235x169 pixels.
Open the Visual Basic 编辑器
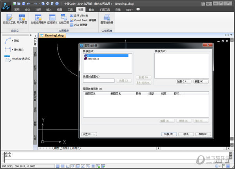pos(83,20)
